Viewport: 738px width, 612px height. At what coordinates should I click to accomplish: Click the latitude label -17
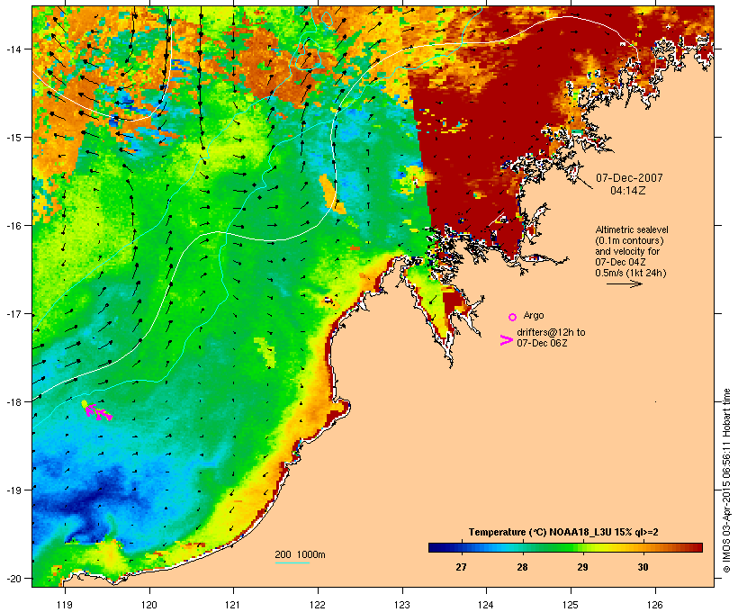(13, 313)
